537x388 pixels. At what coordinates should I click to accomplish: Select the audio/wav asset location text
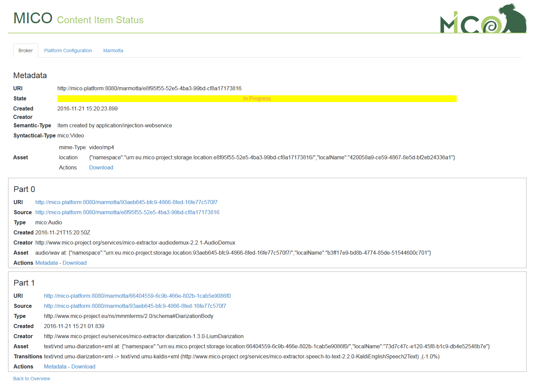pyautogui.click(x=233, y=253)
